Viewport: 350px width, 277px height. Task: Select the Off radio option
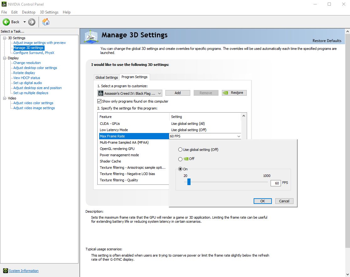point(180,159)
